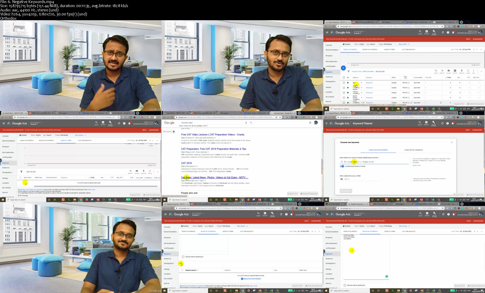This screenshot has width=485, height=293.
Task: Open hamburger menu in the 03:28 Google Ads frame
Action: point(327,32)
